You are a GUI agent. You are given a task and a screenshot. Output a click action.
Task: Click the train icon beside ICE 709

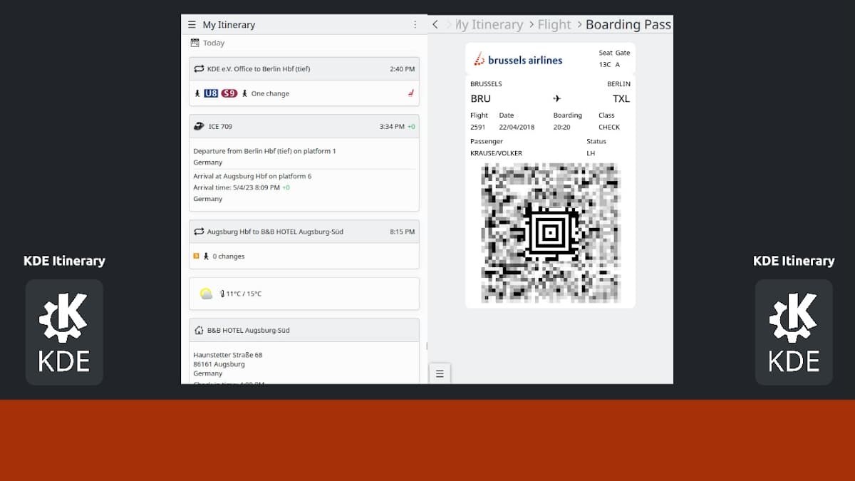point(199,126)
